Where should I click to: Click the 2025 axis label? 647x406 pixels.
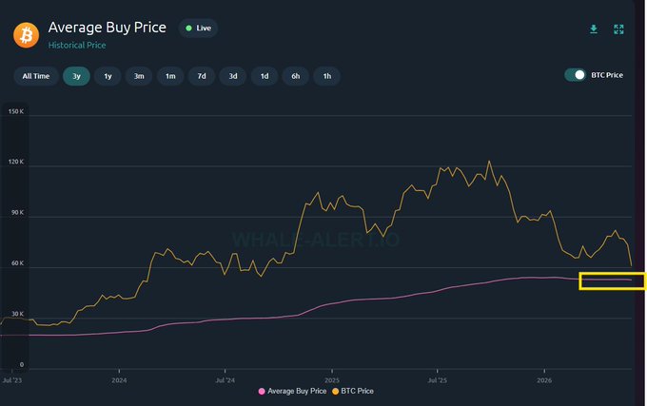coord(332,380)
